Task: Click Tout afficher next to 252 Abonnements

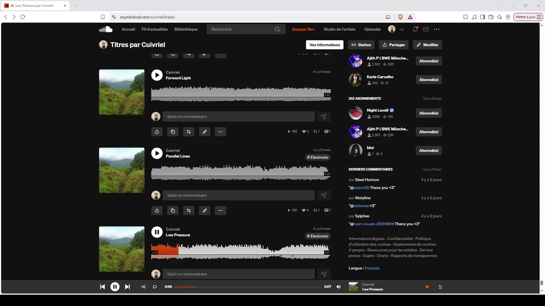Action: pos(432,99)
